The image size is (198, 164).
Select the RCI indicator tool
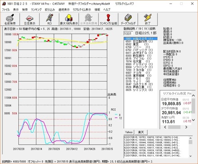click(x=49, y=19)
